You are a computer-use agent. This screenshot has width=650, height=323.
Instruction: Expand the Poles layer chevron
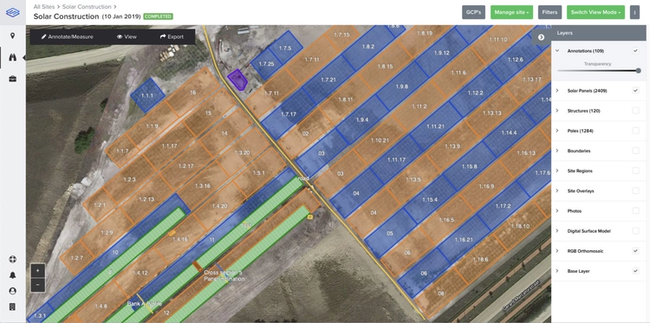(557, 131)
